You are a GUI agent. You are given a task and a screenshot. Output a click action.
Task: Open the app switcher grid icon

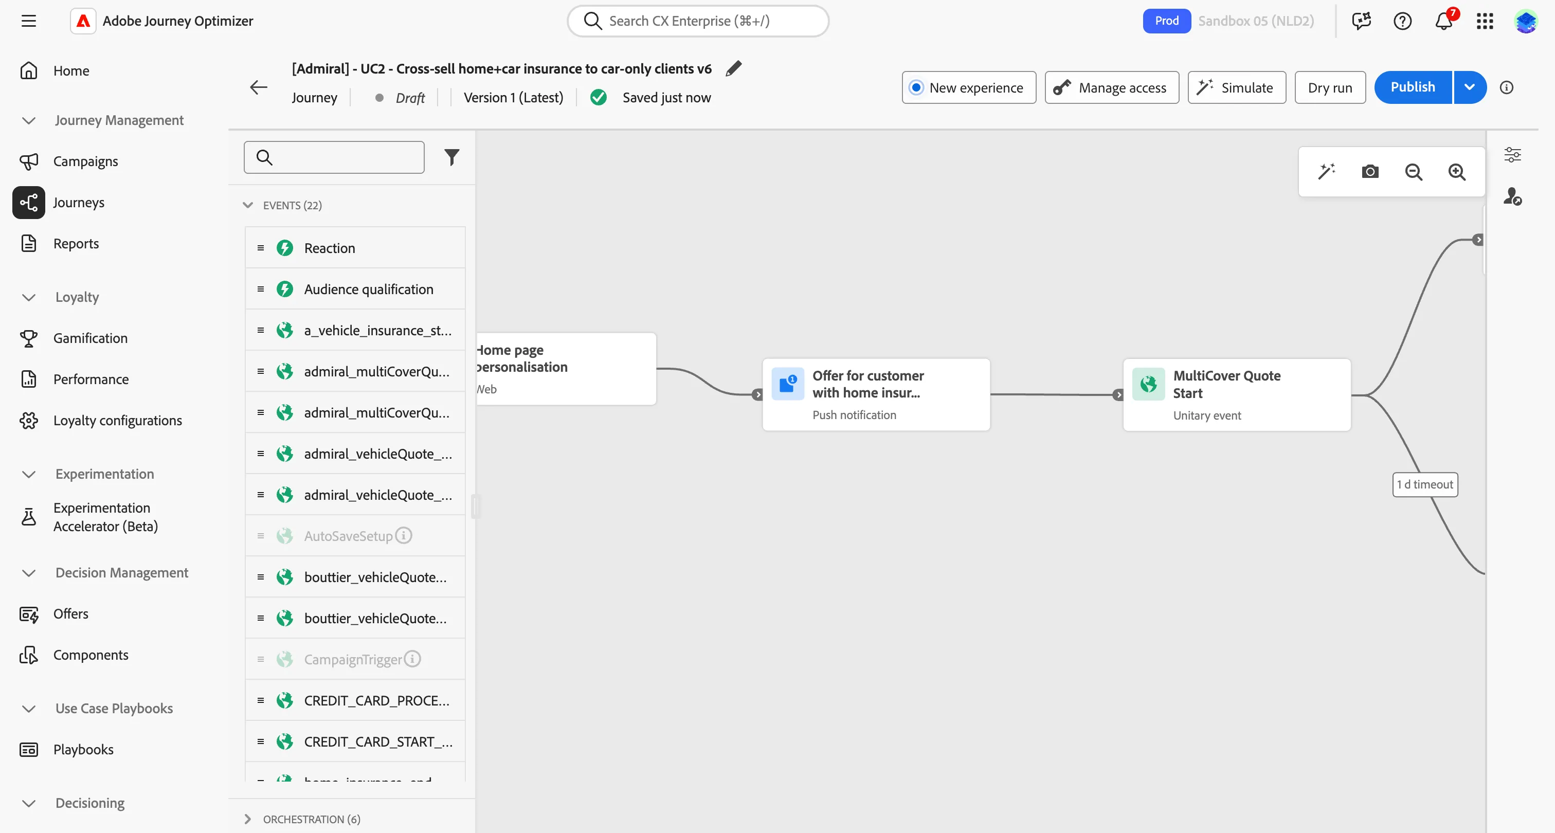(1485, 21)
